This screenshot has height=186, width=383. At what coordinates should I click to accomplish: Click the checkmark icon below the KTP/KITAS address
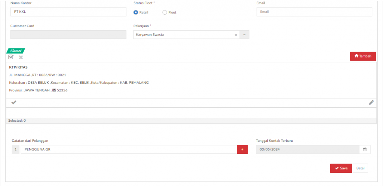click(14, 103)
